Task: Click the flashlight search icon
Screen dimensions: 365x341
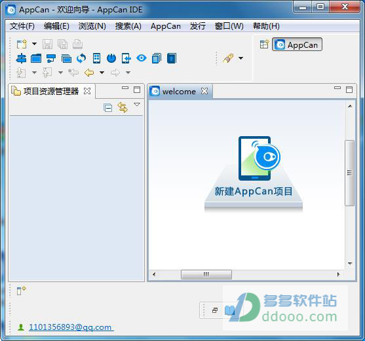Action: (228, 58)
